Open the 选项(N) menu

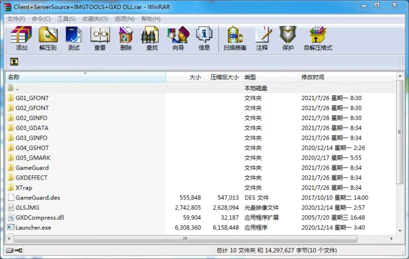(x=124, y=19)
